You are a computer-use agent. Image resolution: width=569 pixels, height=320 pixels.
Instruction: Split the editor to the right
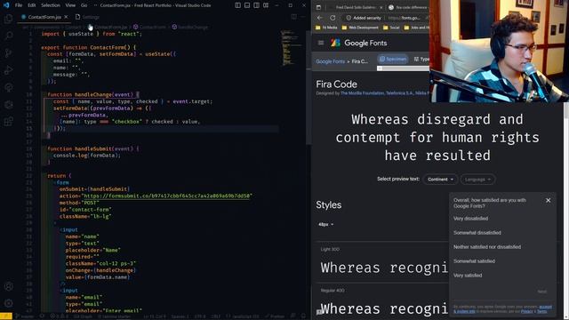[294, 17]
